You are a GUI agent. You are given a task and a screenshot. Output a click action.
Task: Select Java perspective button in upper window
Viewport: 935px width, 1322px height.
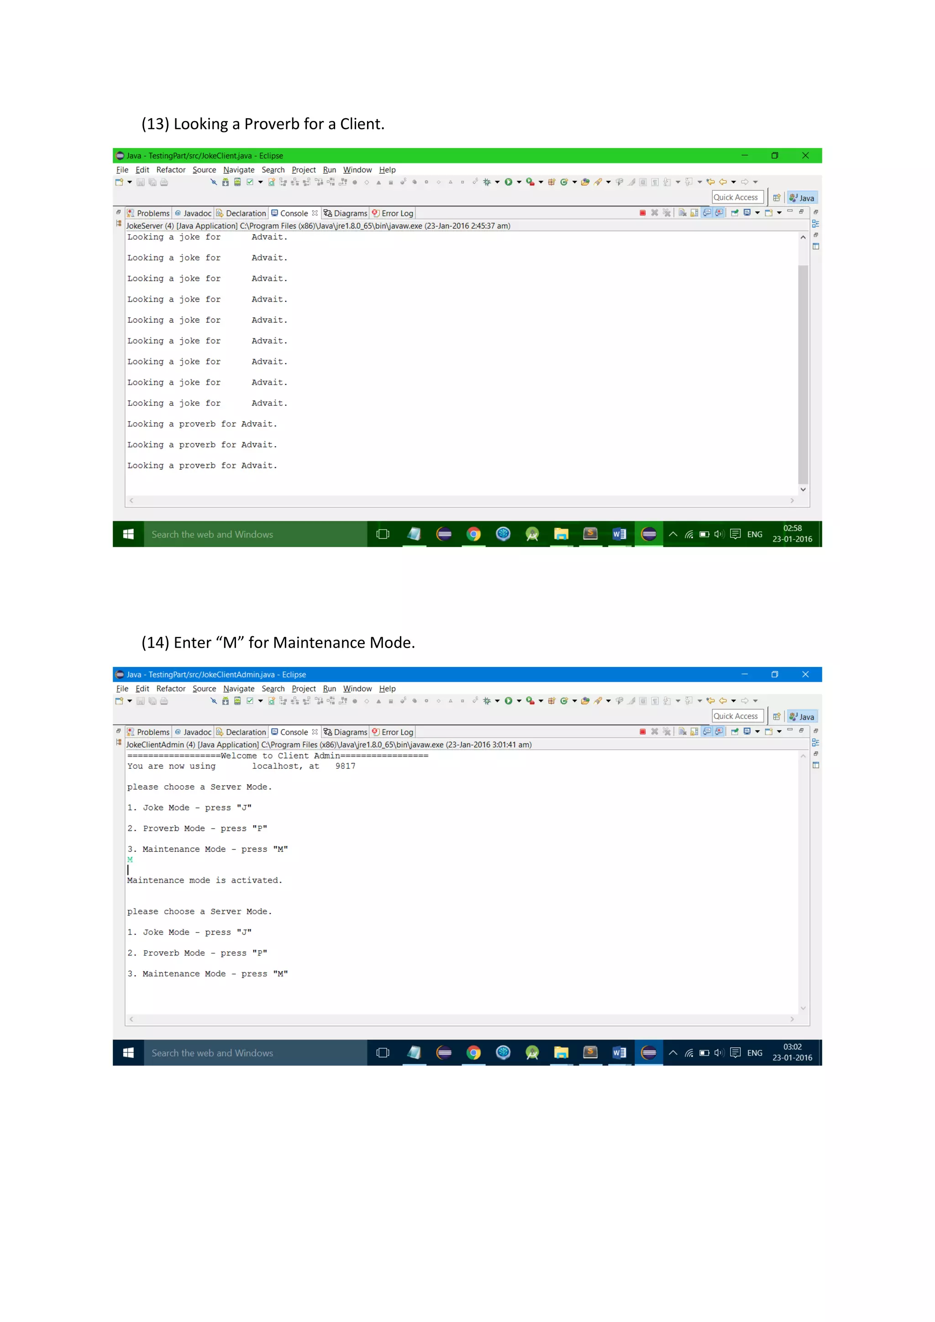(x=802, y=198)
